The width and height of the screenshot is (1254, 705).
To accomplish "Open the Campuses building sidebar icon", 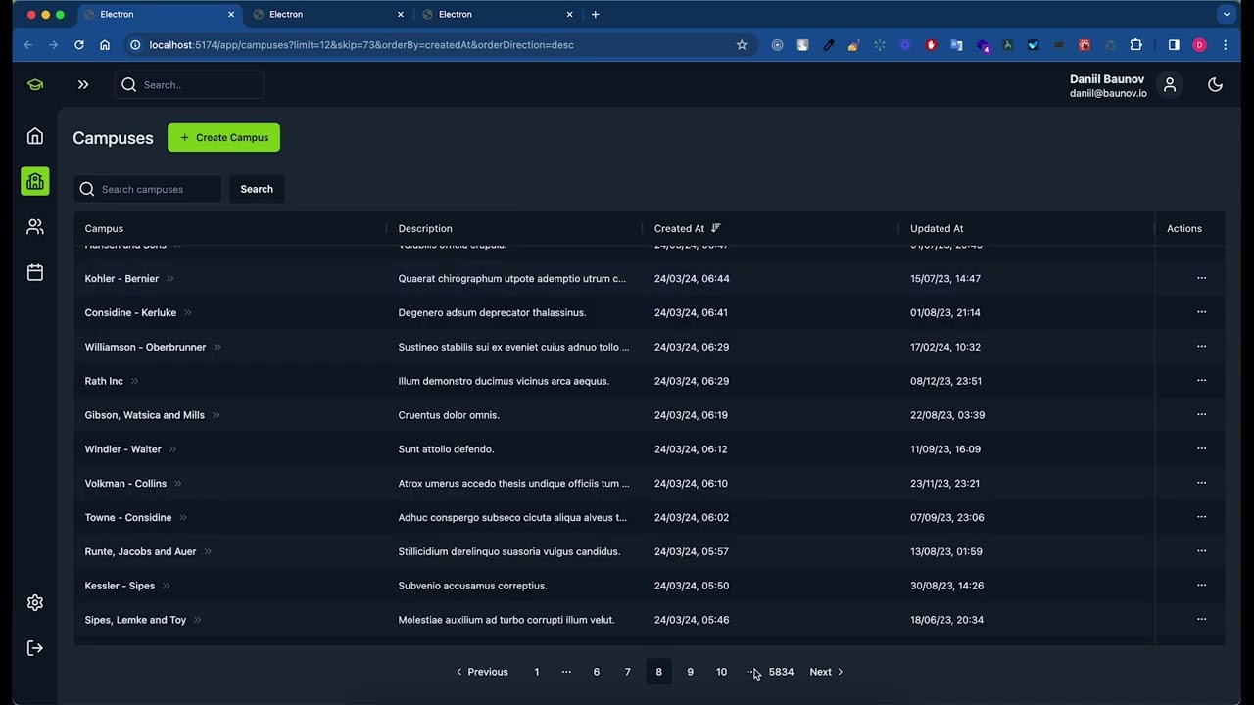I will point(35,181).
